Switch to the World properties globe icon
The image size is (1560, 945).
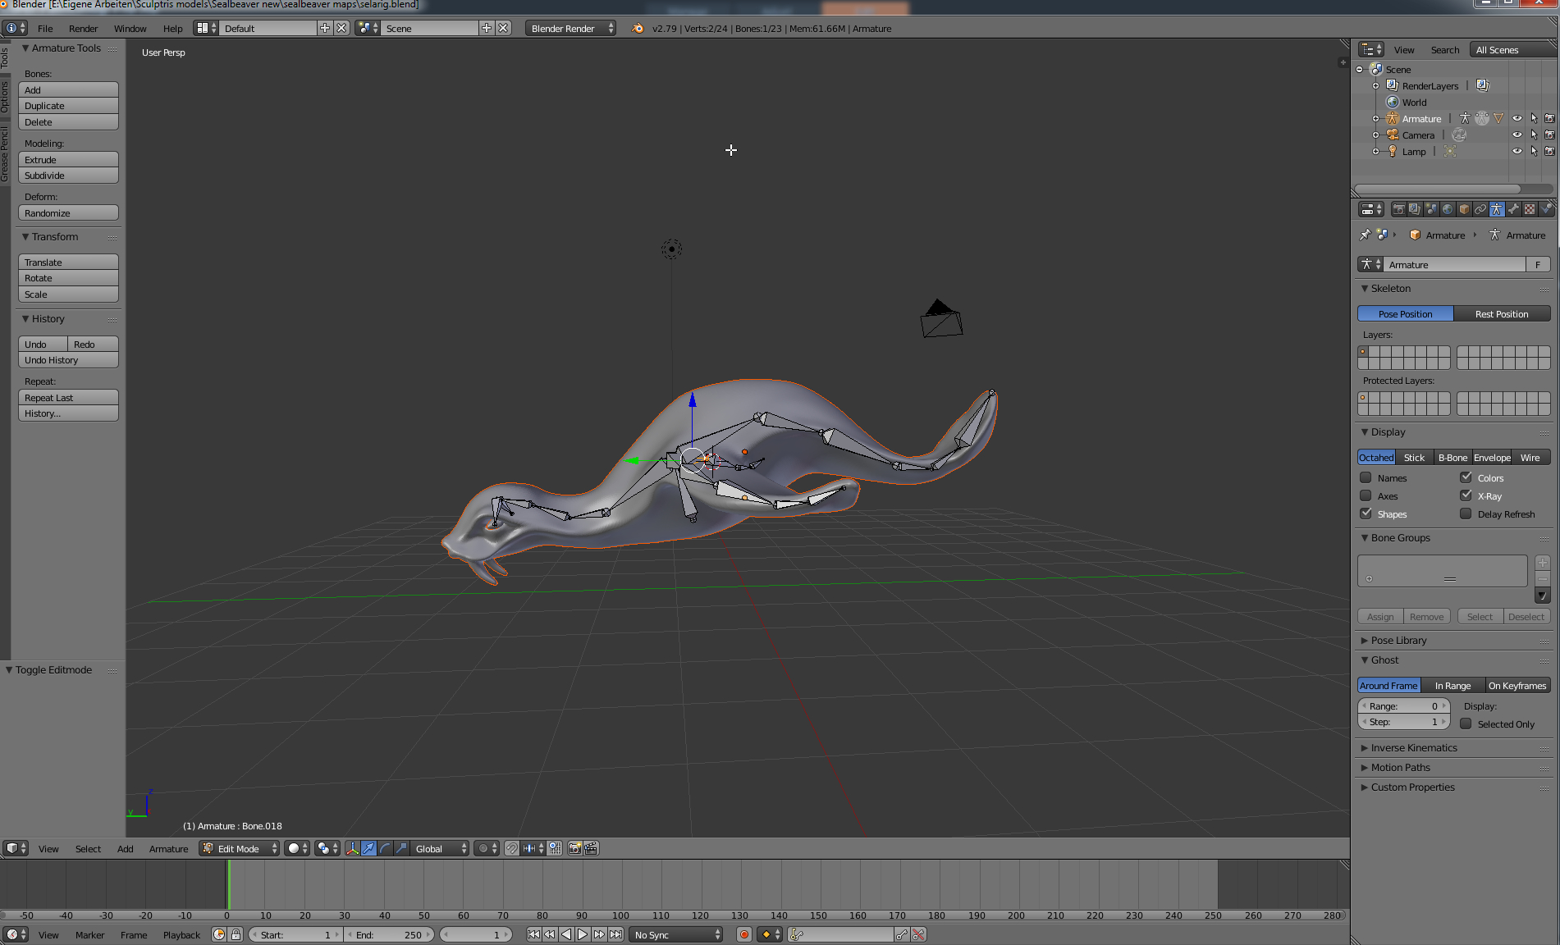(1448, 210)
